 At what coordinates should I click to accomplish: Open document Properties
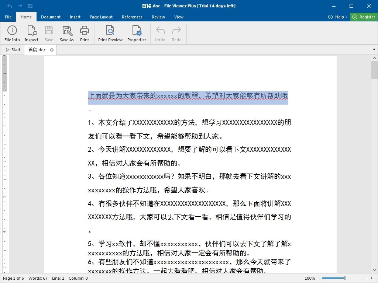(137, 34)
